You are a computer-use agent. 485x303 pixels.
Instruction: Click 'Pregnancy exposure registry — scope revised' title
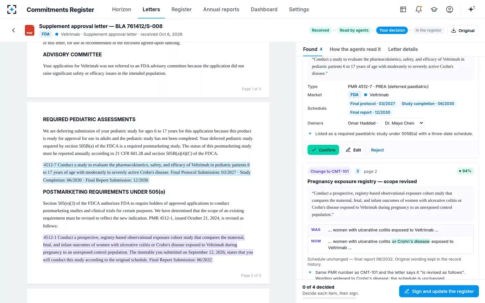[362, 181]
